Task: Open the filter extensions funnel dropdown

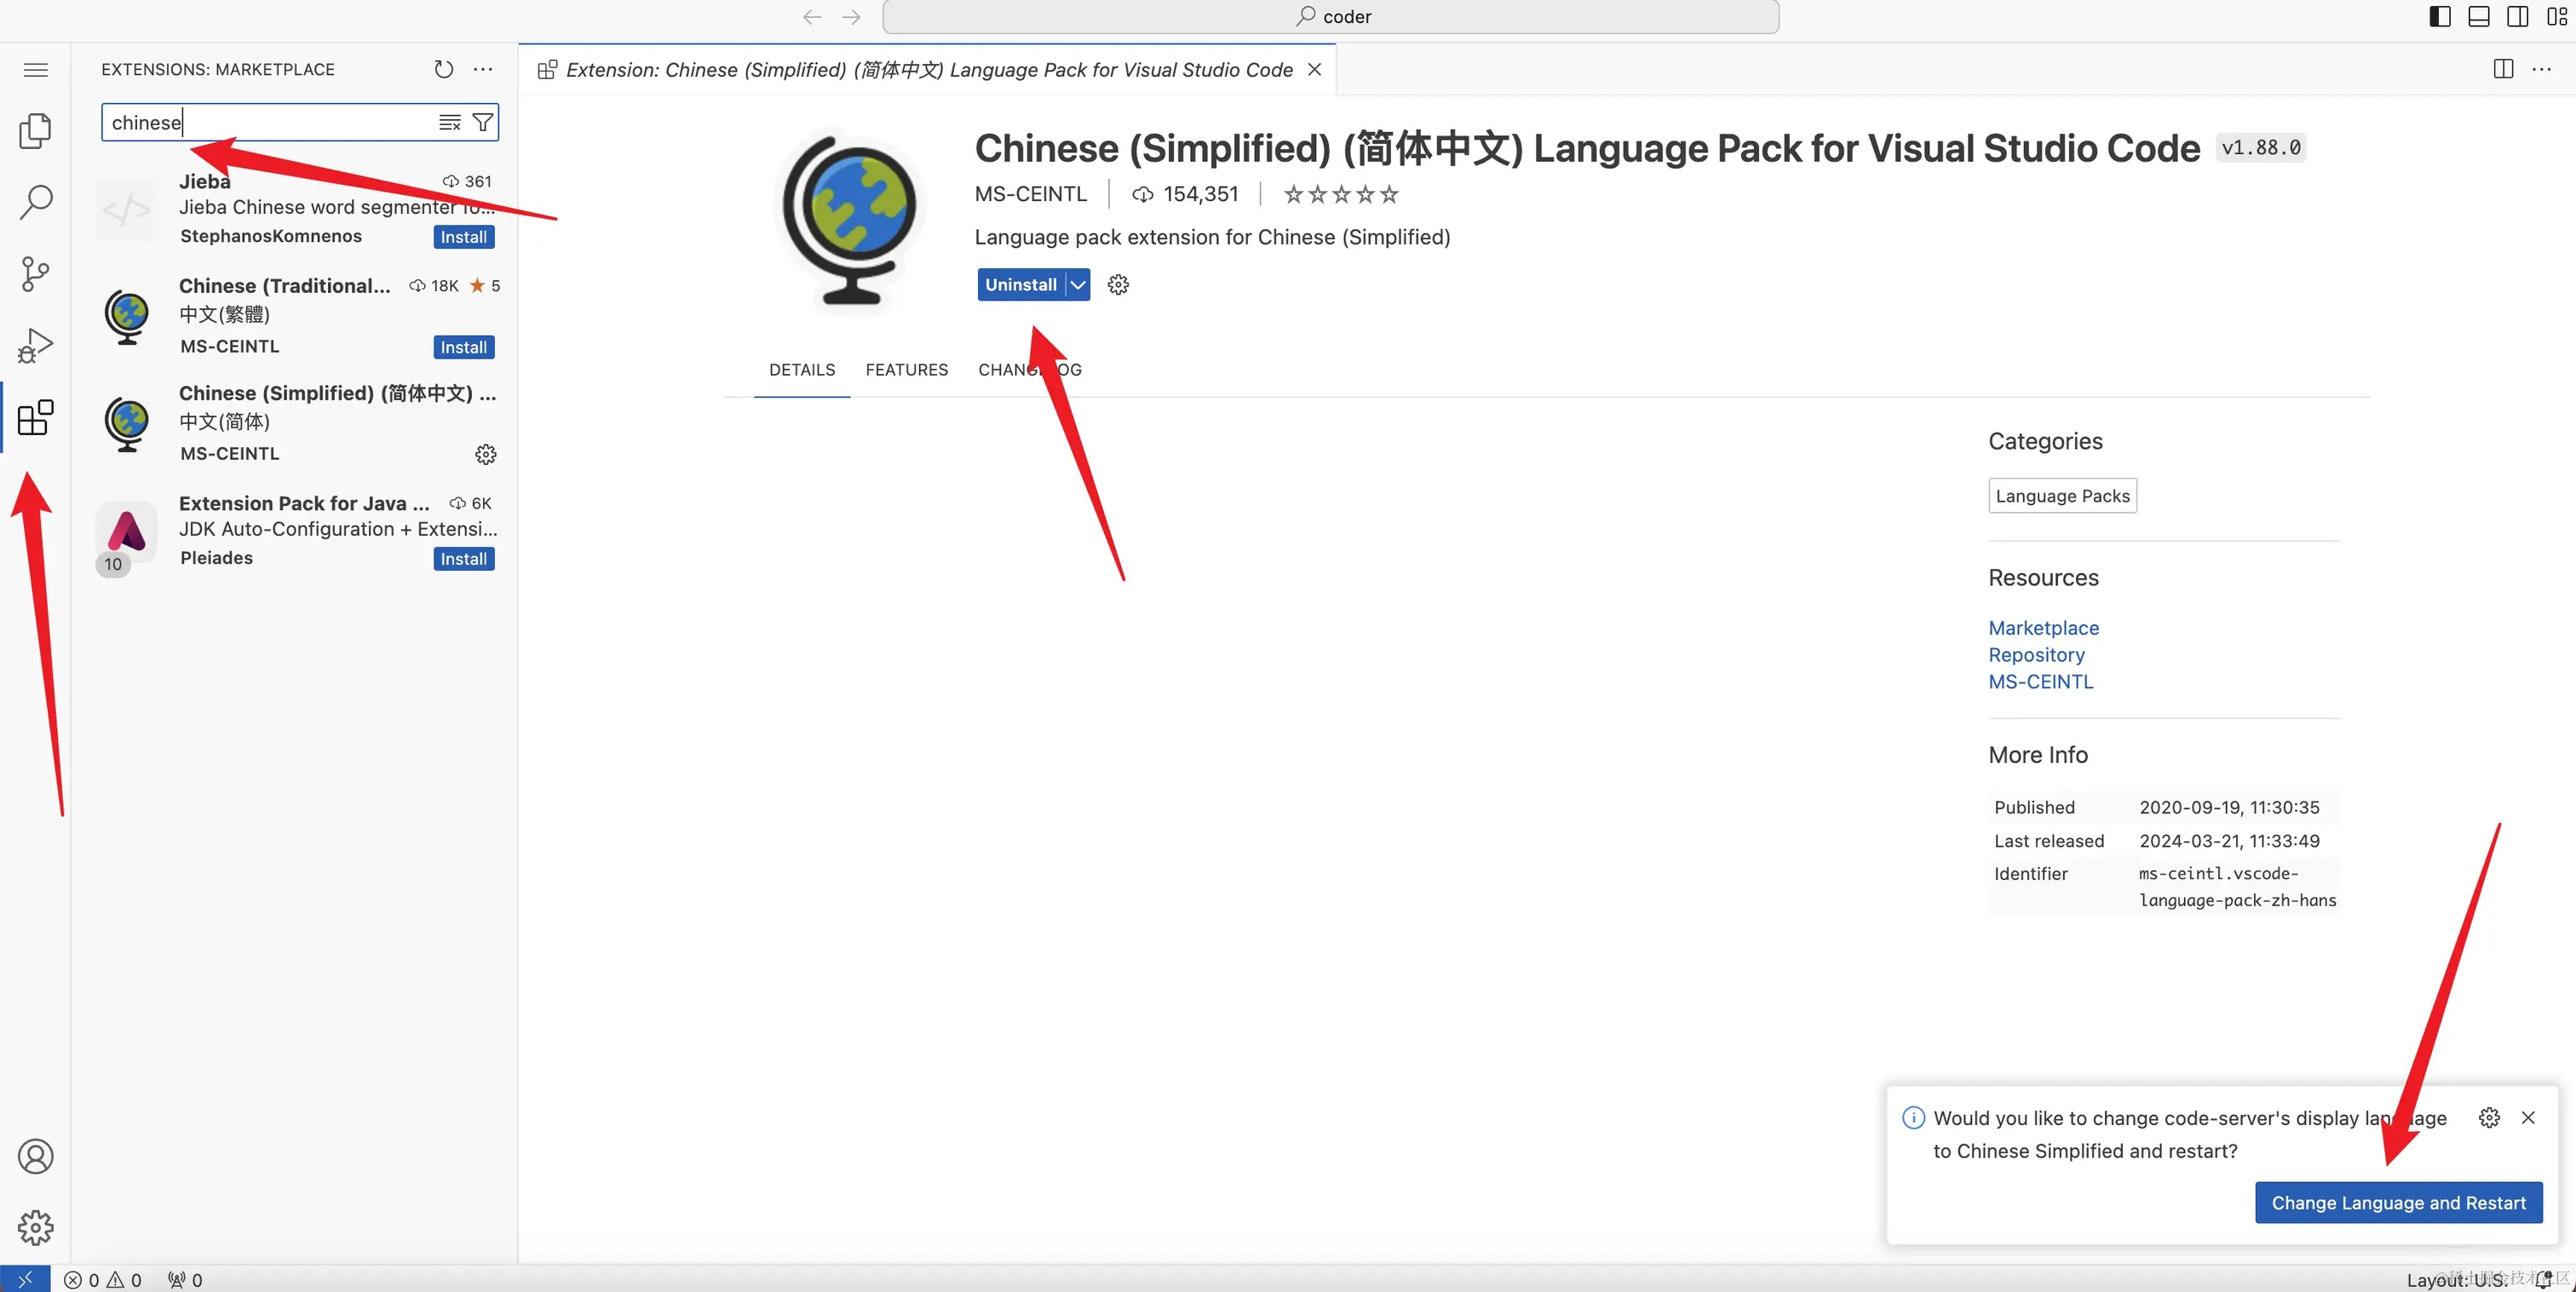Action: pyautogui.click(x=483, y=122)
